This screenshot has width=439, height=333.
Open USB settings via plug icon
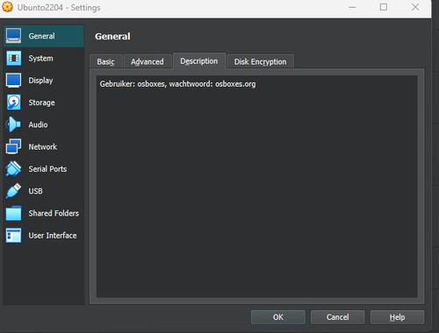(x=13, y=191)
